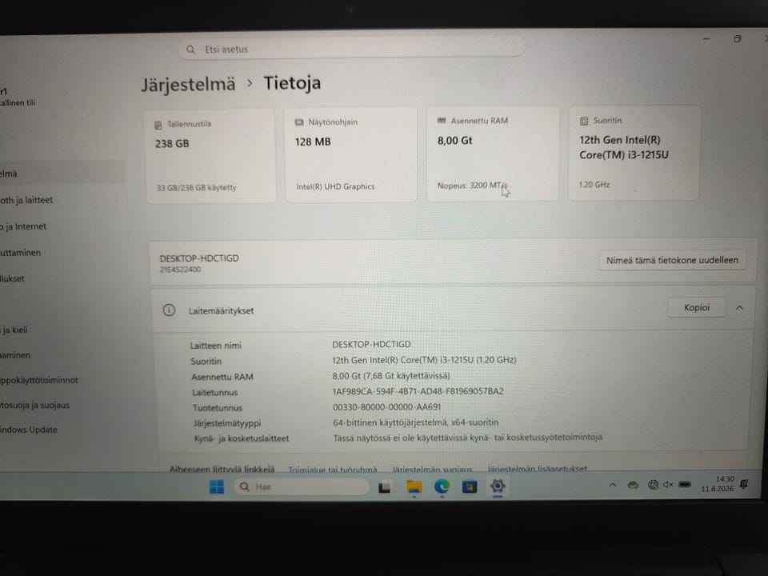This screenshot has height=576, width=768.
Task: Open the Windows Start menu
Action: (217, 486)
